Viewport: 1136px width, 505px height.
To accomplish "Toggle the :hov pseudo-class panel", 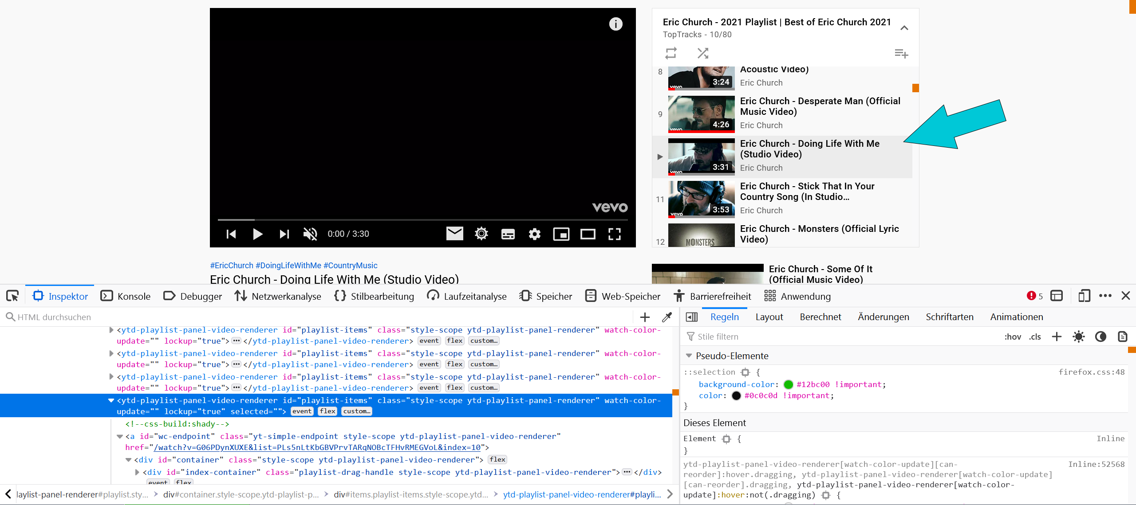I will click(1012, 337).
